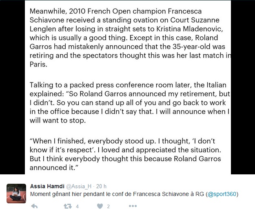This screenshot has height=216, width=255.
Task: Visit the @Assia_H handle link
Action: click(x=79, y=186)
